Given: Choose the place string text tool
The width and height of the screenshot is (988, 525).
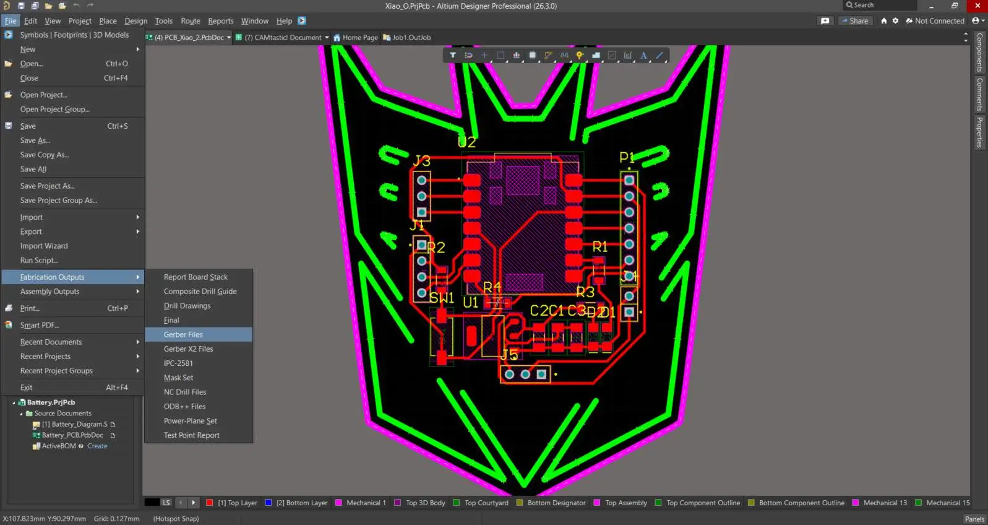Looking at the screenshot, I should 643,56.
